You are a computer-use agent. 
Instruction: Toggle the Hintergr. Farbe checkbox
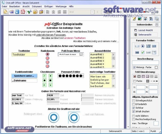tap(134, 67)
